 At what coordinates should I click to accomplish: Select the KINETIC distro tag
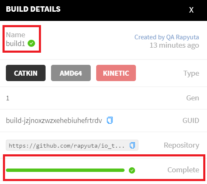[116, 73]
